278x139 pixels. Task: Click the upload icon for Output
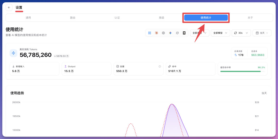(x=65, y=66)
